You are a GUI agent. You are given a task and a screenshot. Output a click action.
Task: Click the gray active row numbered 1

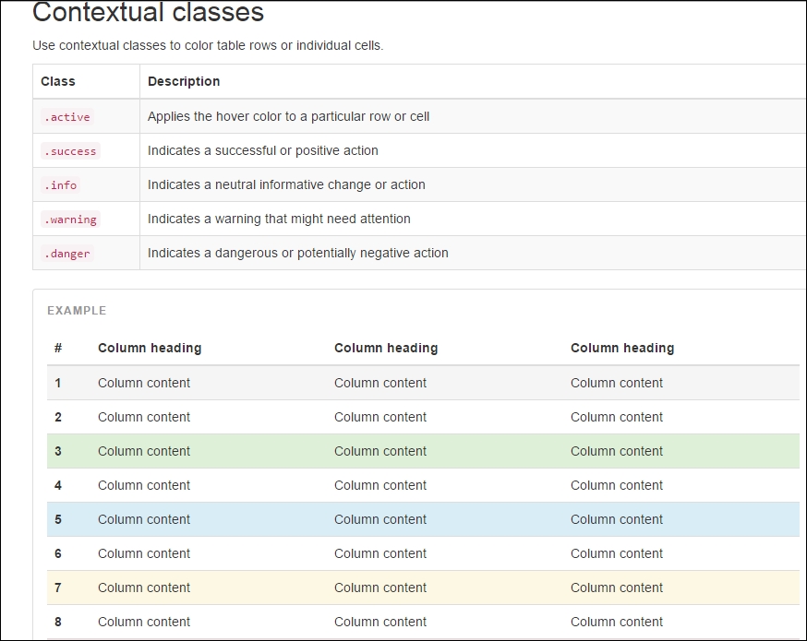click(423, 383)
